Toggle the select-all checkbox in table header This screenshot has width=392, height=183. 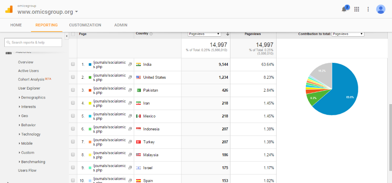point(73,34)
